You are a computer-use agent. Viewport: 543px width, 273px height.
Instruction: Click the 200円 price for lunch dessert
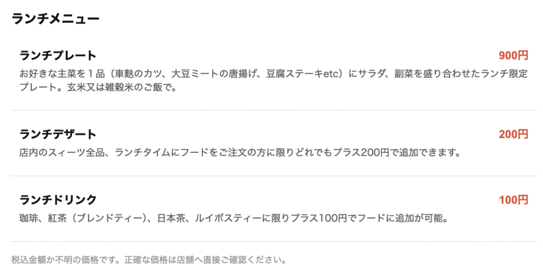(x=513, y=134)
